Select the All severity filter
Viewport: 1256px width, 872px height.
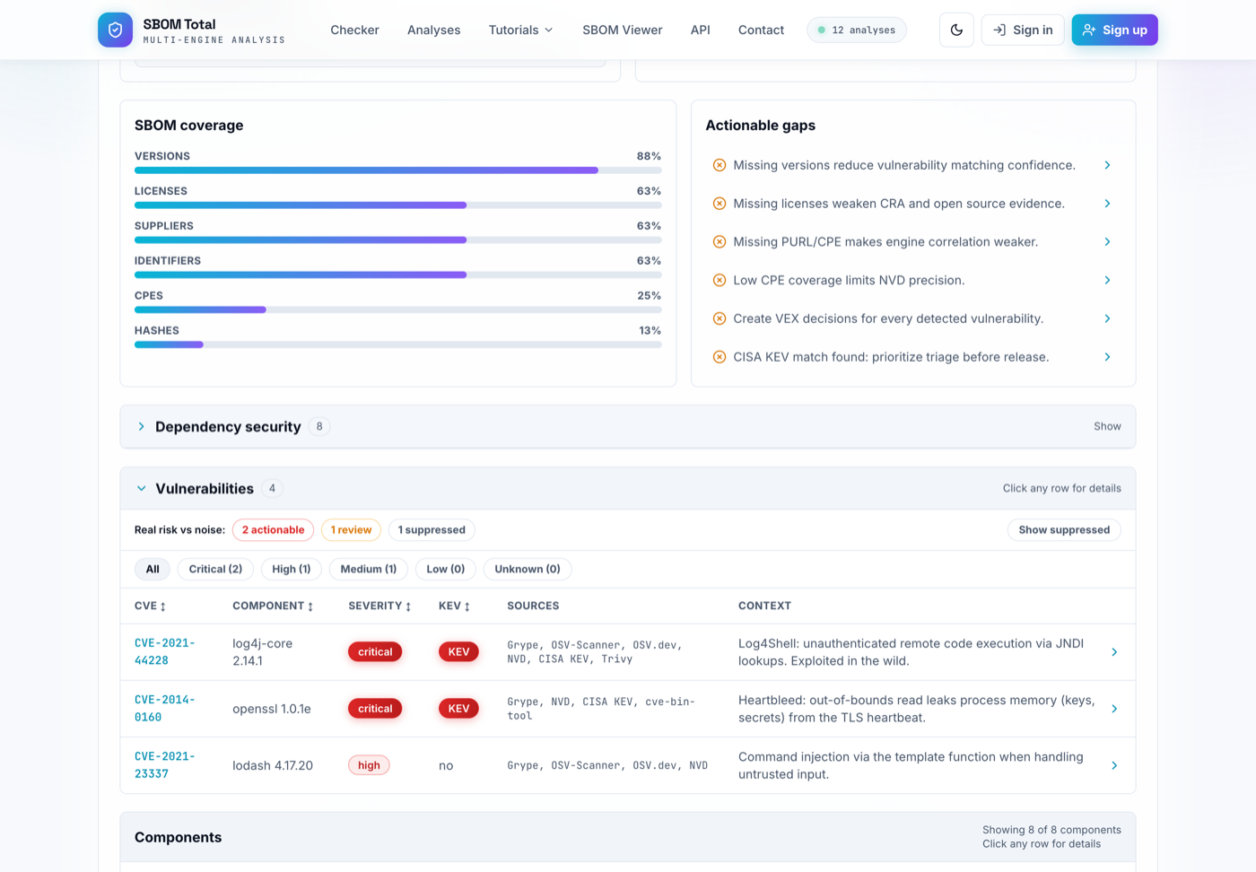point(153,569)
